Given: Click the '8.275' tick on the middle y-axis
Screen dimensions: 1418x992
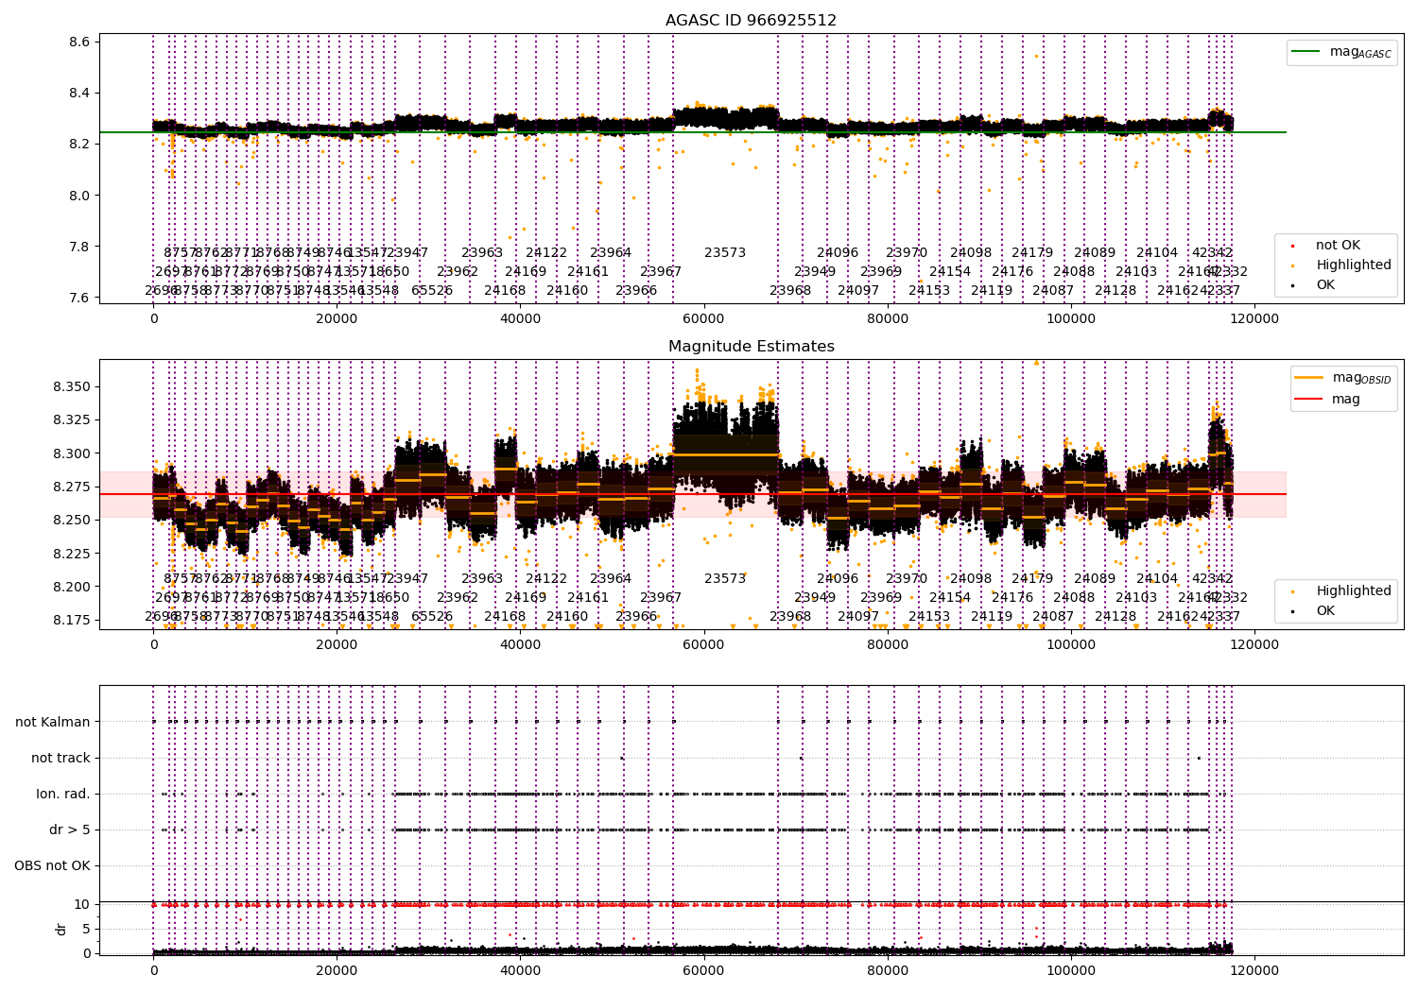Looking at the screenshot, I should click(72, 487).
